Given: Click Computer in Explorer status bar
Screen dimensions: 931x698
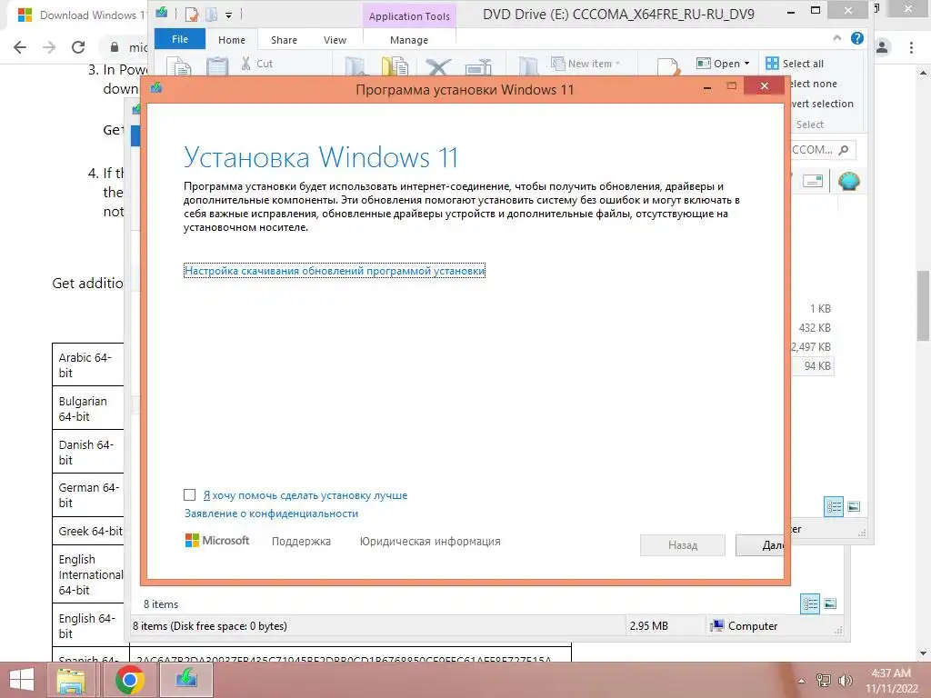Looking at the screenshot, I should pos(744,625).
